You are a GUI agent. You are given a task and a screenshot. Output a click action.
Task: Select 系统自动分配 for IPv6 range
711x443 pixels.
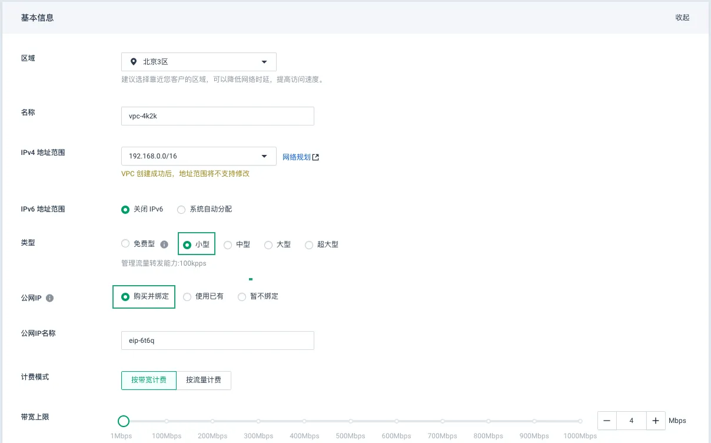point(181,209)
